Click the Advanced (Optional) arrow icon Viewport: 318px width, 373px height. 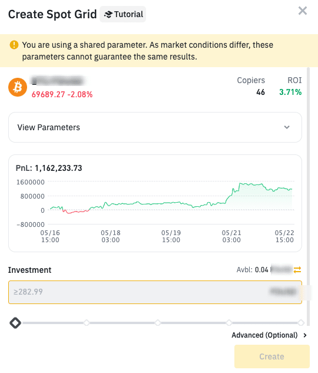305,335
